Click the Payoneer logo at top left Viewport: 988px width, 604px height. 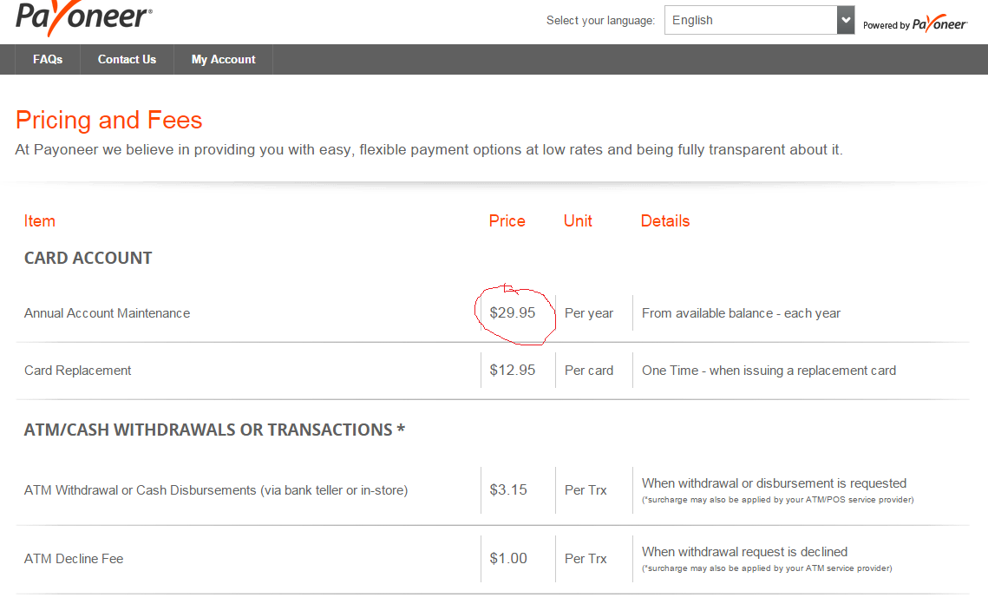(84, 17)
